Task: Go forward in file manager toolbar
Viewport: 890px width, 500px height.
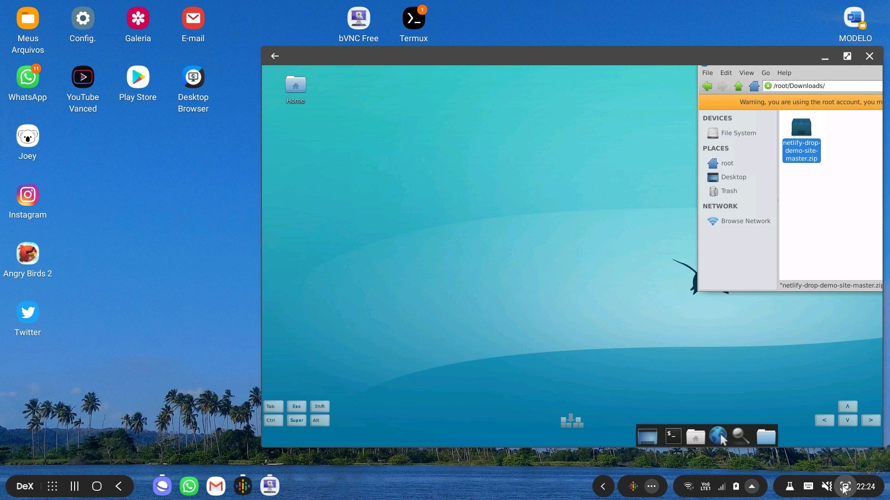Action: pos(722,86)
